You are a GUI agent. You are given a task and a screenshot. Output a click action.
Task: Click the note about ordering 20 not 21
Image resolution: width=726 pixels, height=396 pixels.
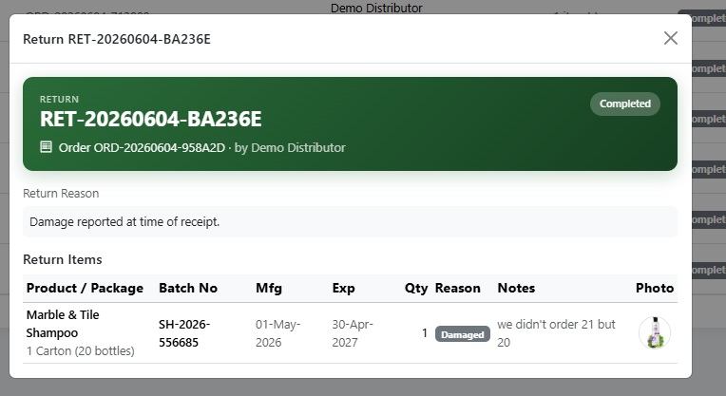pos(556,333)
